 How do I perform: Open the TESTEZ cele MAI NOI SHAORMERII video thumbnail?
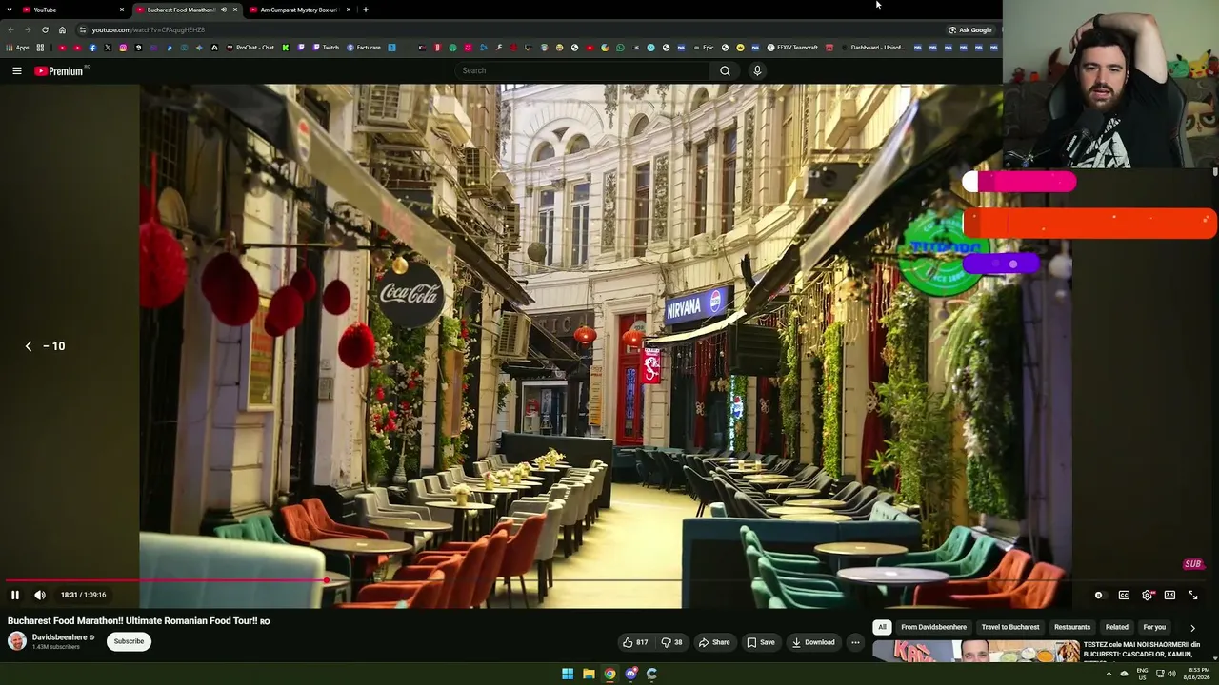(x=975, y=652)
